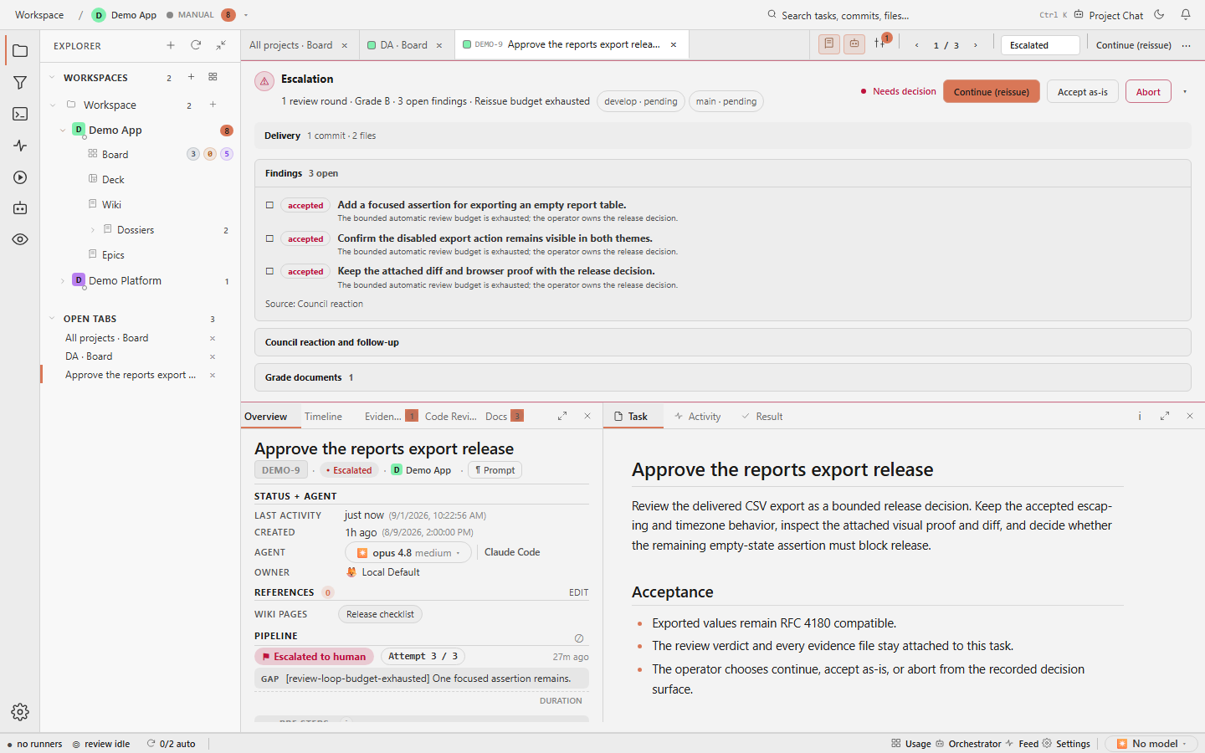The width and height of the screenshot is (1205, 753).
Task: Open the Board item under Demo App
Action: (x=115, y=154)
